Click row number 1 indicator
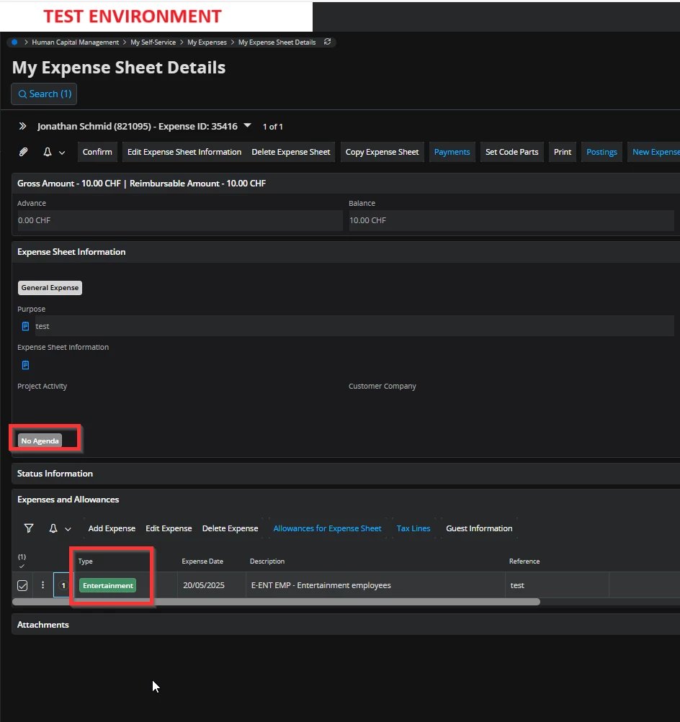The height and width of the screenshot is (722, 680). click(63, 585)
